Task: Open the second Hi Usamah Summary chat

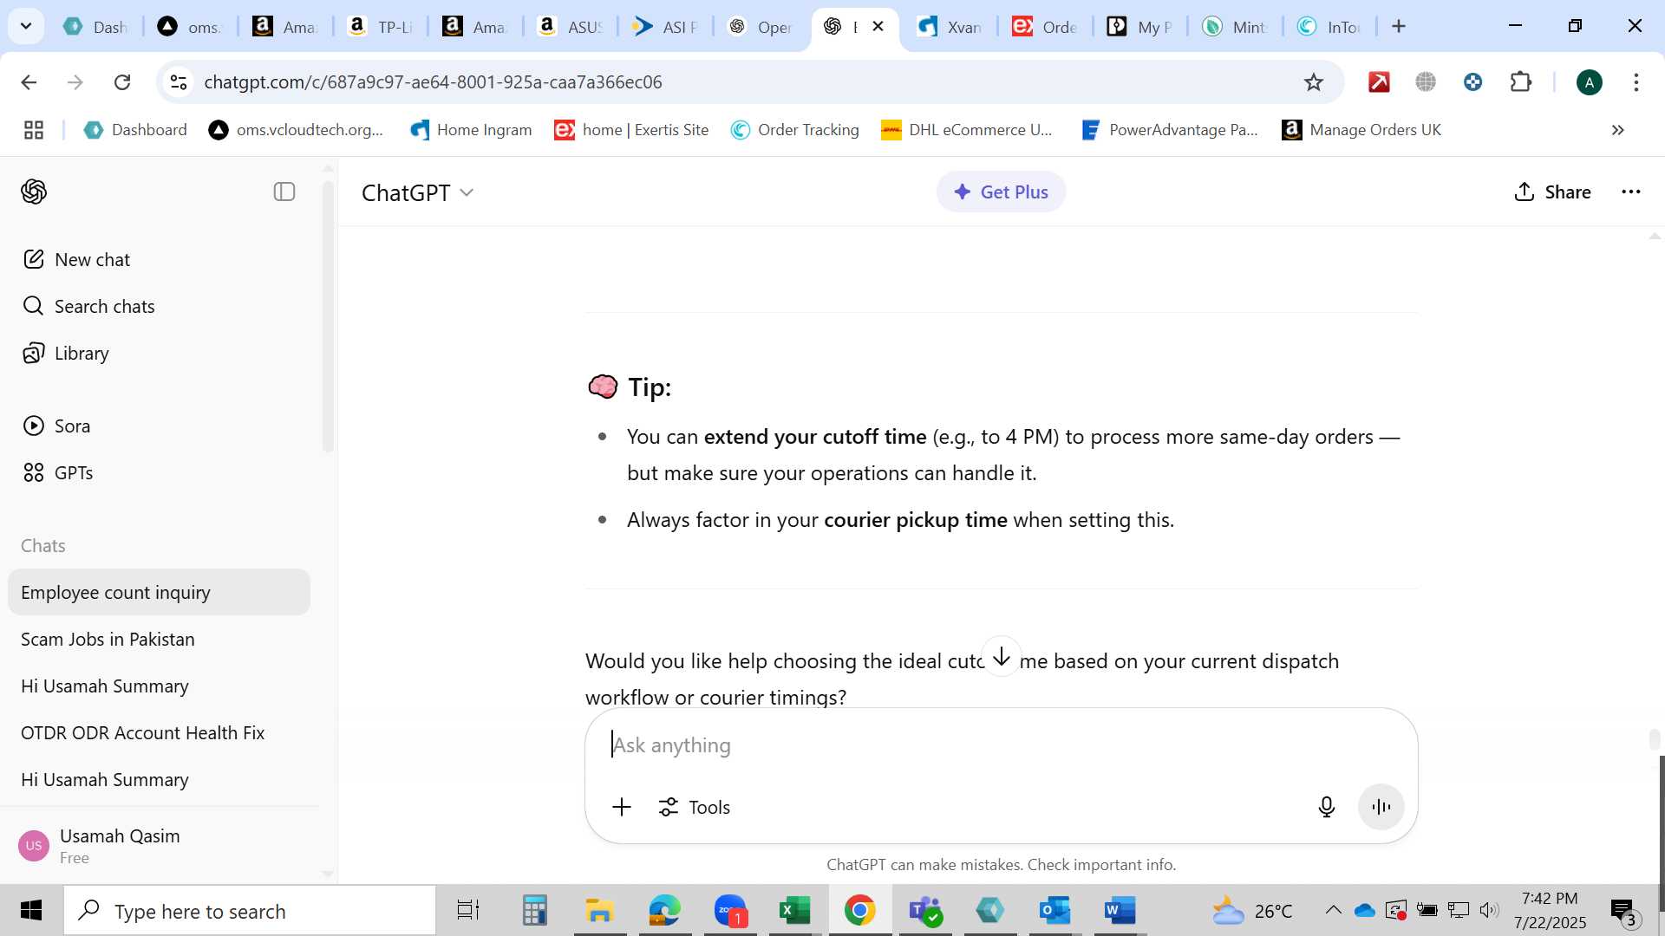Action: pos(159,779)
